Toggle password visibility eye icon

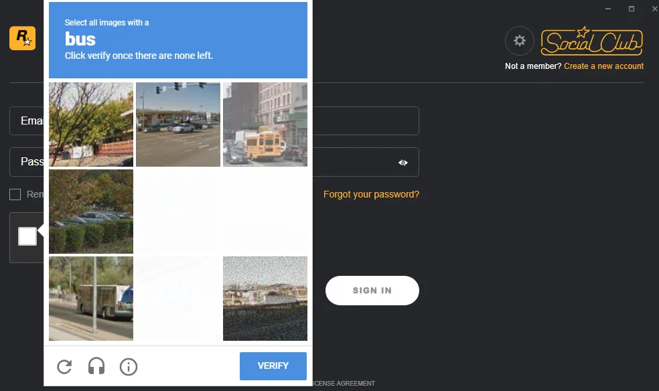tap(403, 163)
